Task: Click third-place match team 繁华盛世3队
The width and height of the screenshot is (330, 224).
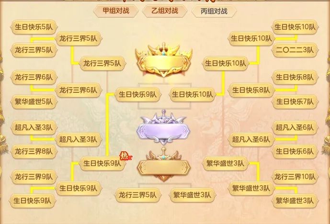Action: tap(193, 195)
